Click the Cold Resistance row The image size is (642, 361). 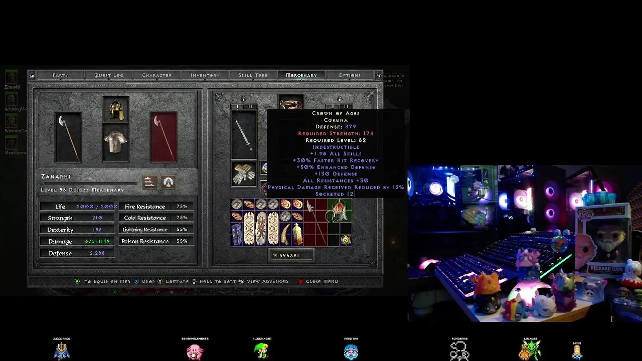click(x=156, y=218)
